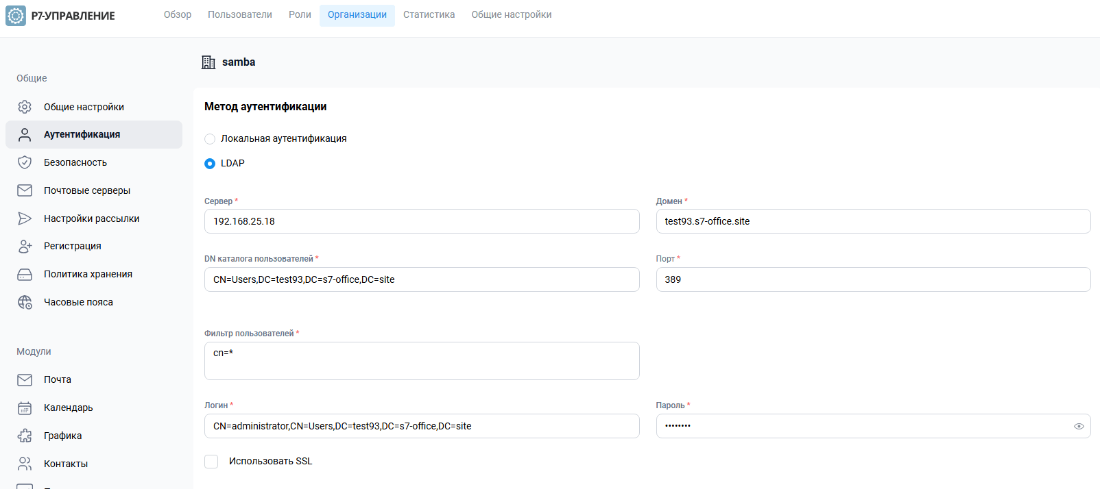
Task: Show password with the eye icon
Action: (x=1079, y=426)
